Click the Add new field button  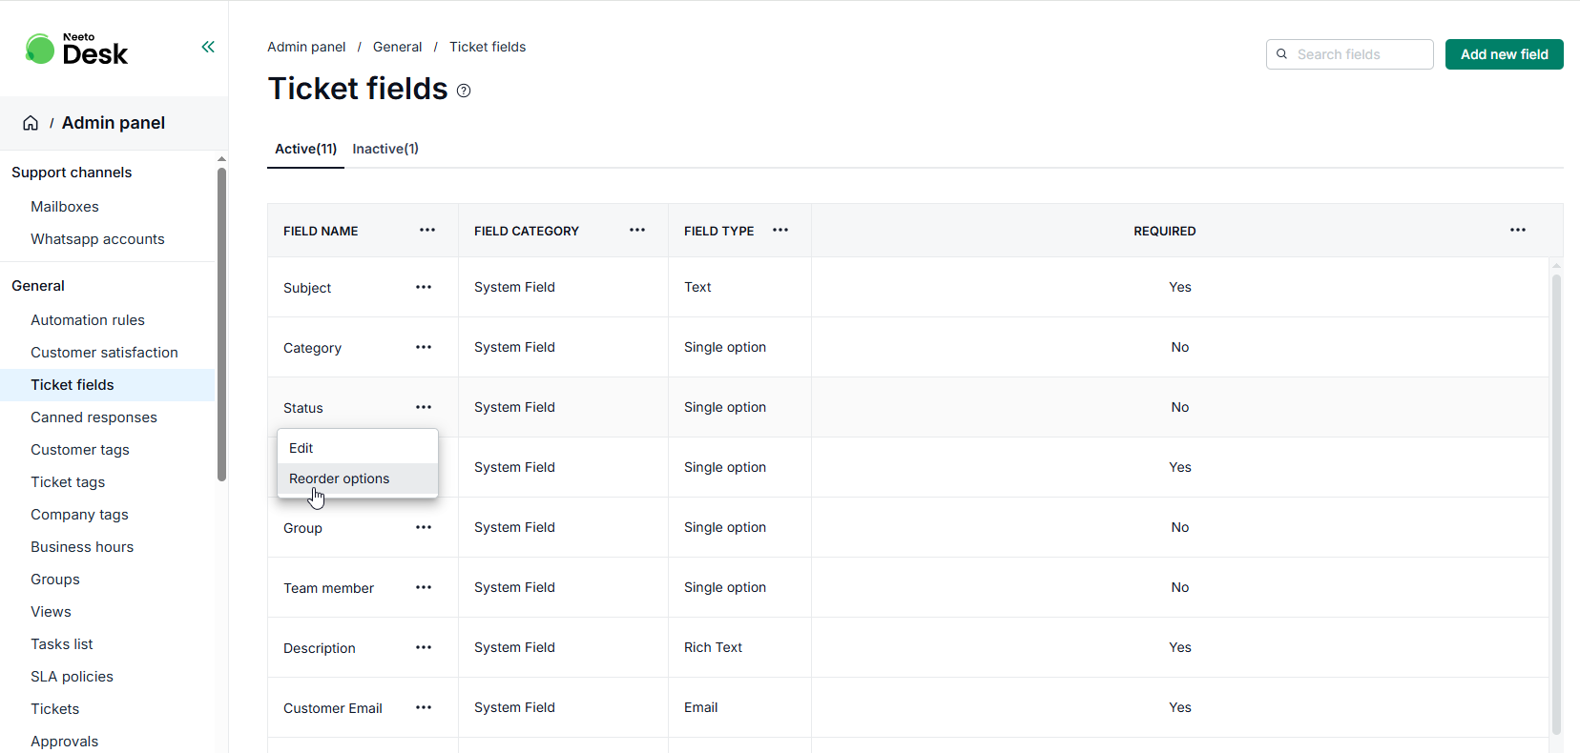point(1504,54)
